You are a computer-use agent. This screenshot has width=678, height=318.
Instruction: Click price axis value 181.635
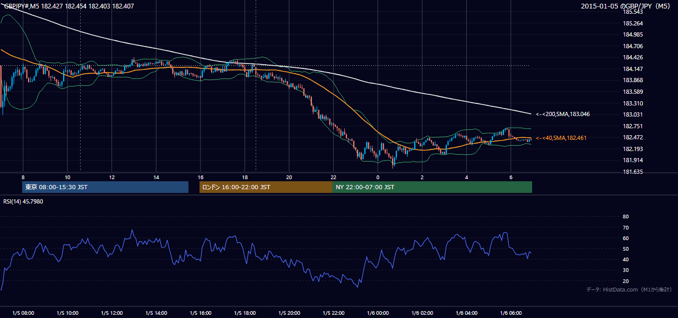pos(632,172)
